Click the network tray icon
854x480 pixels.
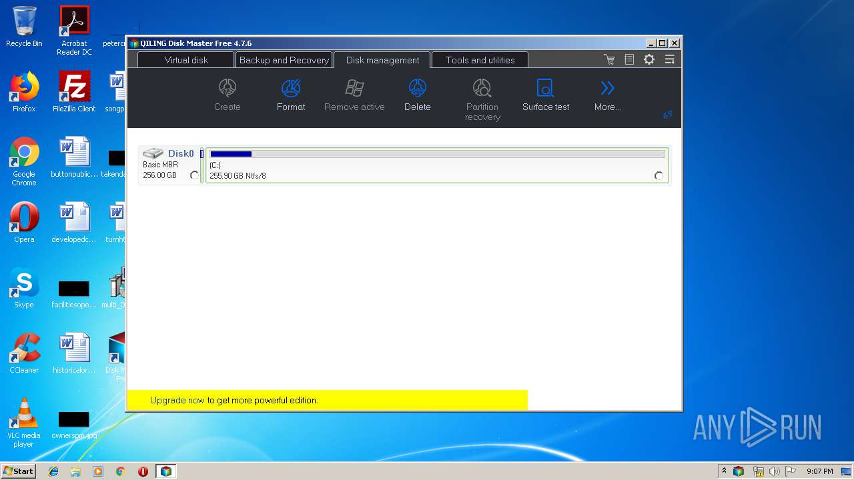[x=757, y=471]
